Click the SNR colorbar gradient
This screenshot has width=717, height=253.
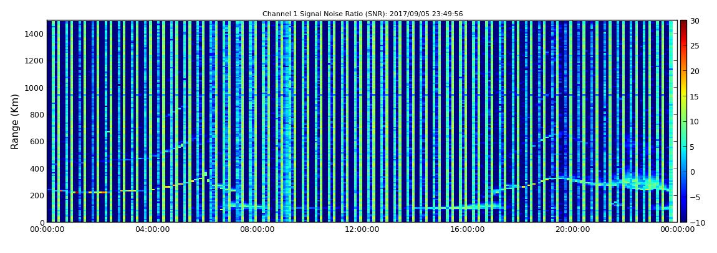[x=683, y=121]
